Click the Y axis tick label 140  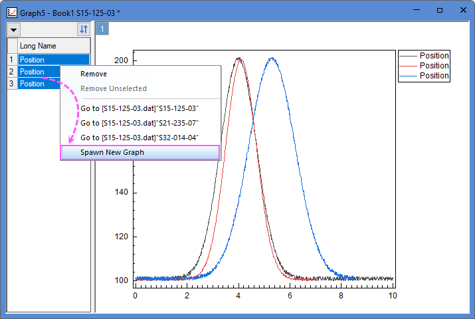click(x=121, y=192)
